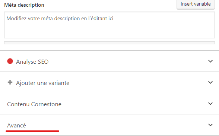Open the Avancé section label
219x136 pixels.
16,125
